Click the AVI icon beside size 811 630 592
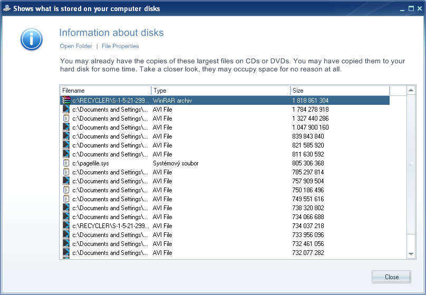This screenshot has width=426, height=295. (x=66, y=154)
